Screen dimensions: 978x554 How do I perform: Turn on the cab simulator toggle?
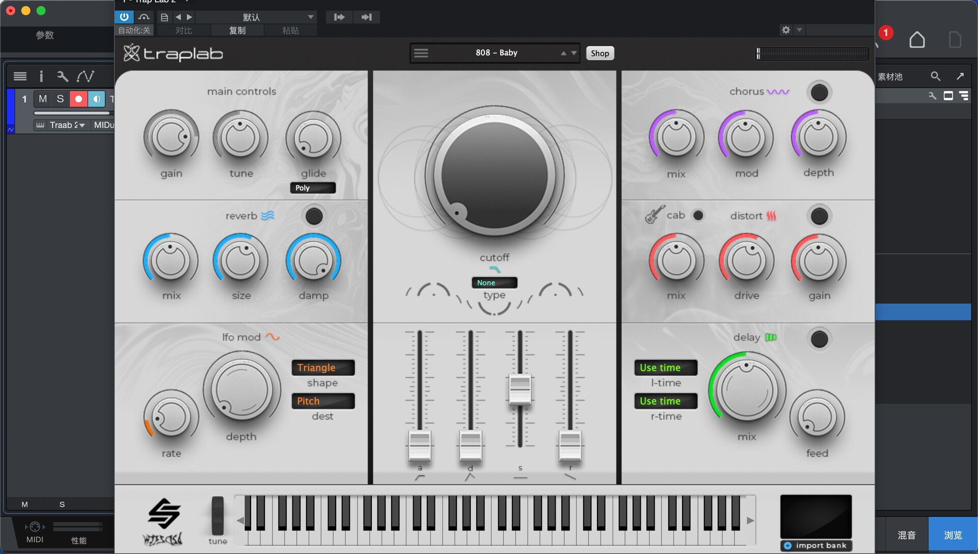(x=698, y=216)
